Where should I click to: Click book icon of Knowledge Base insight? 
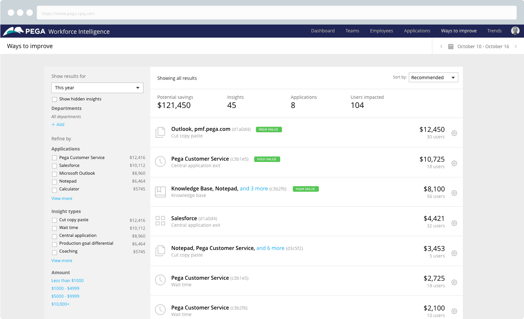click(160, 192)
